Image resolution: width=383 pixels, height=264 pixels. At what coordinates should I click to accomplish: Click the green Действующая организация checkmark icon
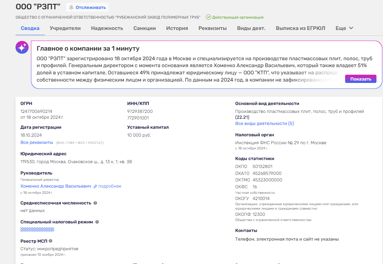pyautogui.click(x=208, y=17)
